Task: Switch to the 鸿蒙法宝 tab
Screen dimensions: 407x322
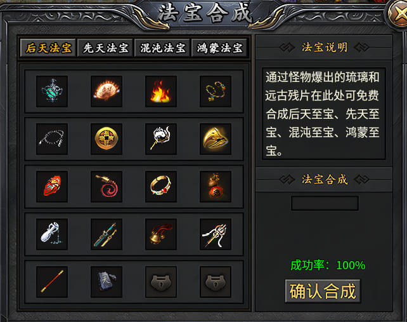Action: pos(219,48)
